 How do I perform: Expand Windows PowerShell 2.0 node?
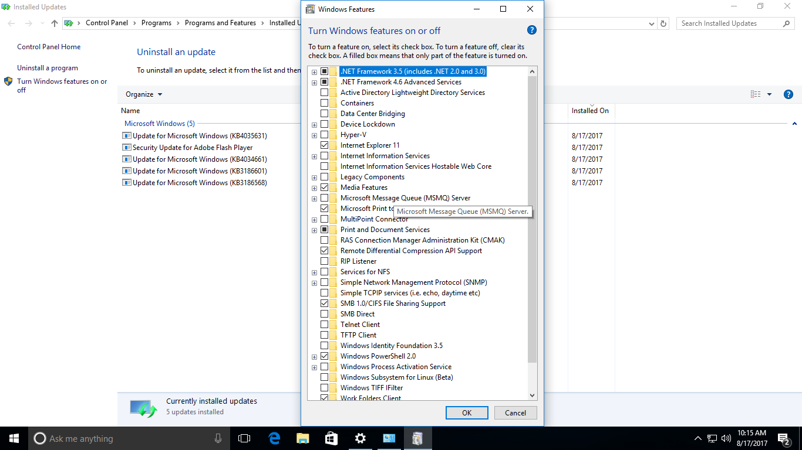click(x=315, y=357)
